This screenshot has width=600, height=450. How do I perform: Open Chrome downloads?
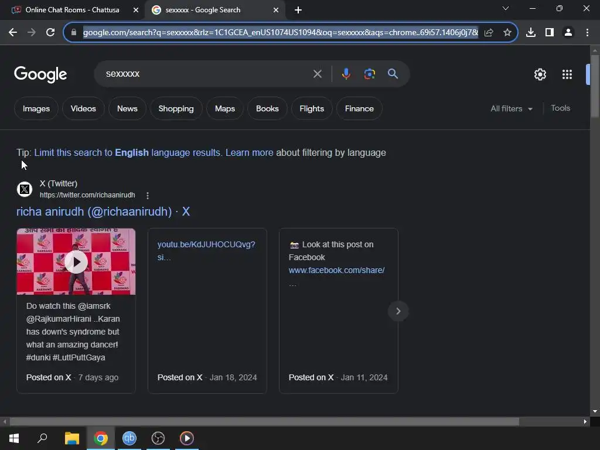click(x=531, y=33)
